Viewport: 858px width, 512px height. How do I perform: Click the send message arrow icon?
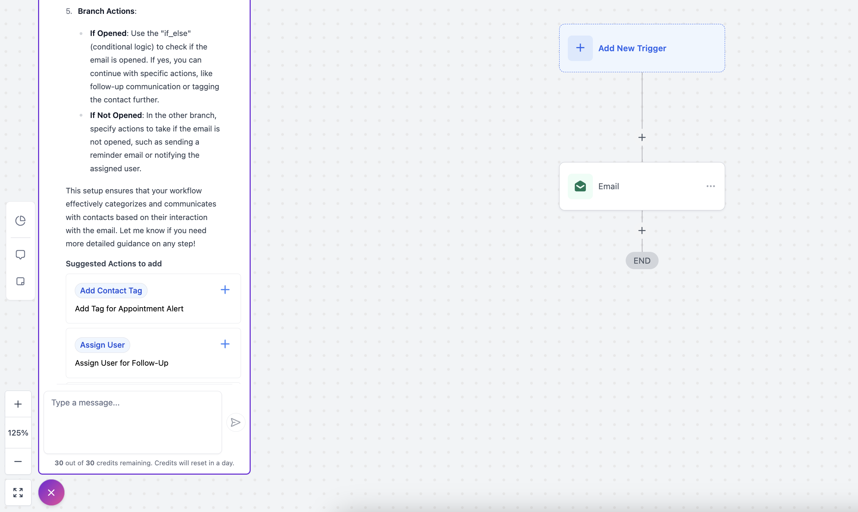click(236, 422)
